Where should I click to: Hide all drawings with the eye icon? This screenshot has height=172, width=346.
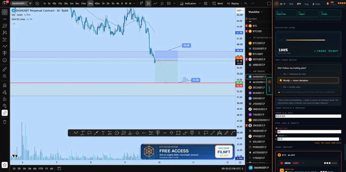coord(5,106)
